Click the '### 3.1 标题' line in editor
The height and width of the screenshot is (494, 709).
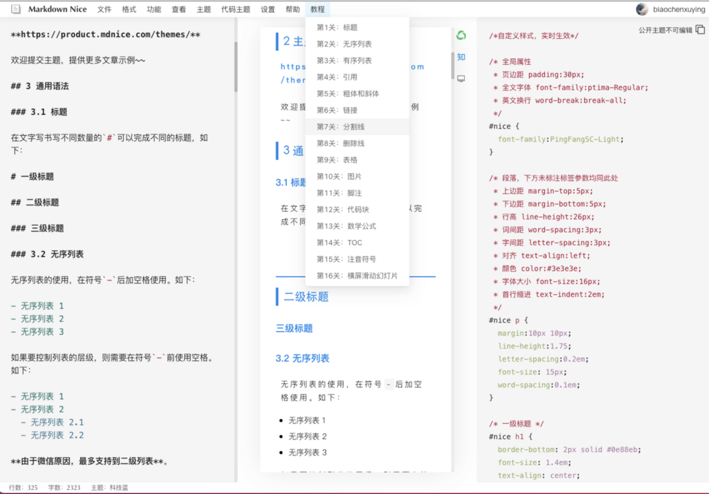click(39, 112)
